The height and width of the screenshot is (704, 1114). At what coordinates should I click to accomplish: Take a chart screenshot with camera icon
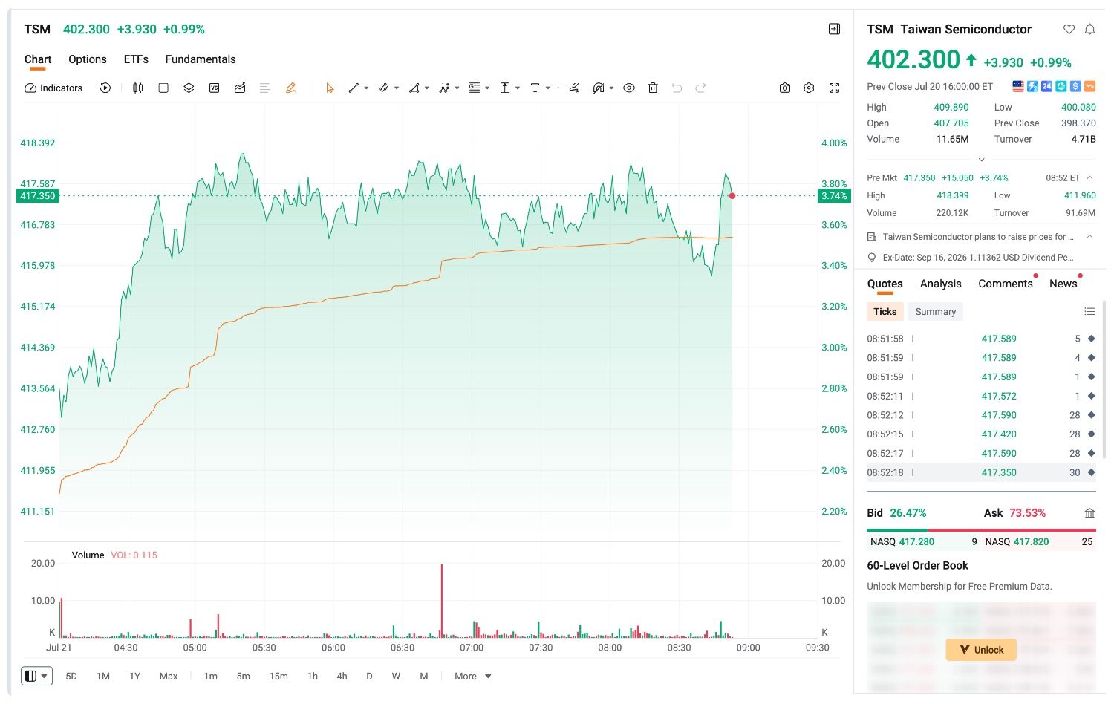pyautogui.click(x=785, y=88)
